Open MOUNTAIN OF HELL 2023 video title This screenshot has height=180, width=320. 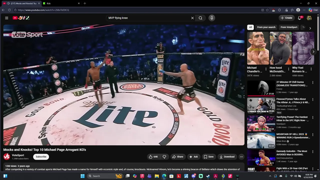[x=293, y=136]
